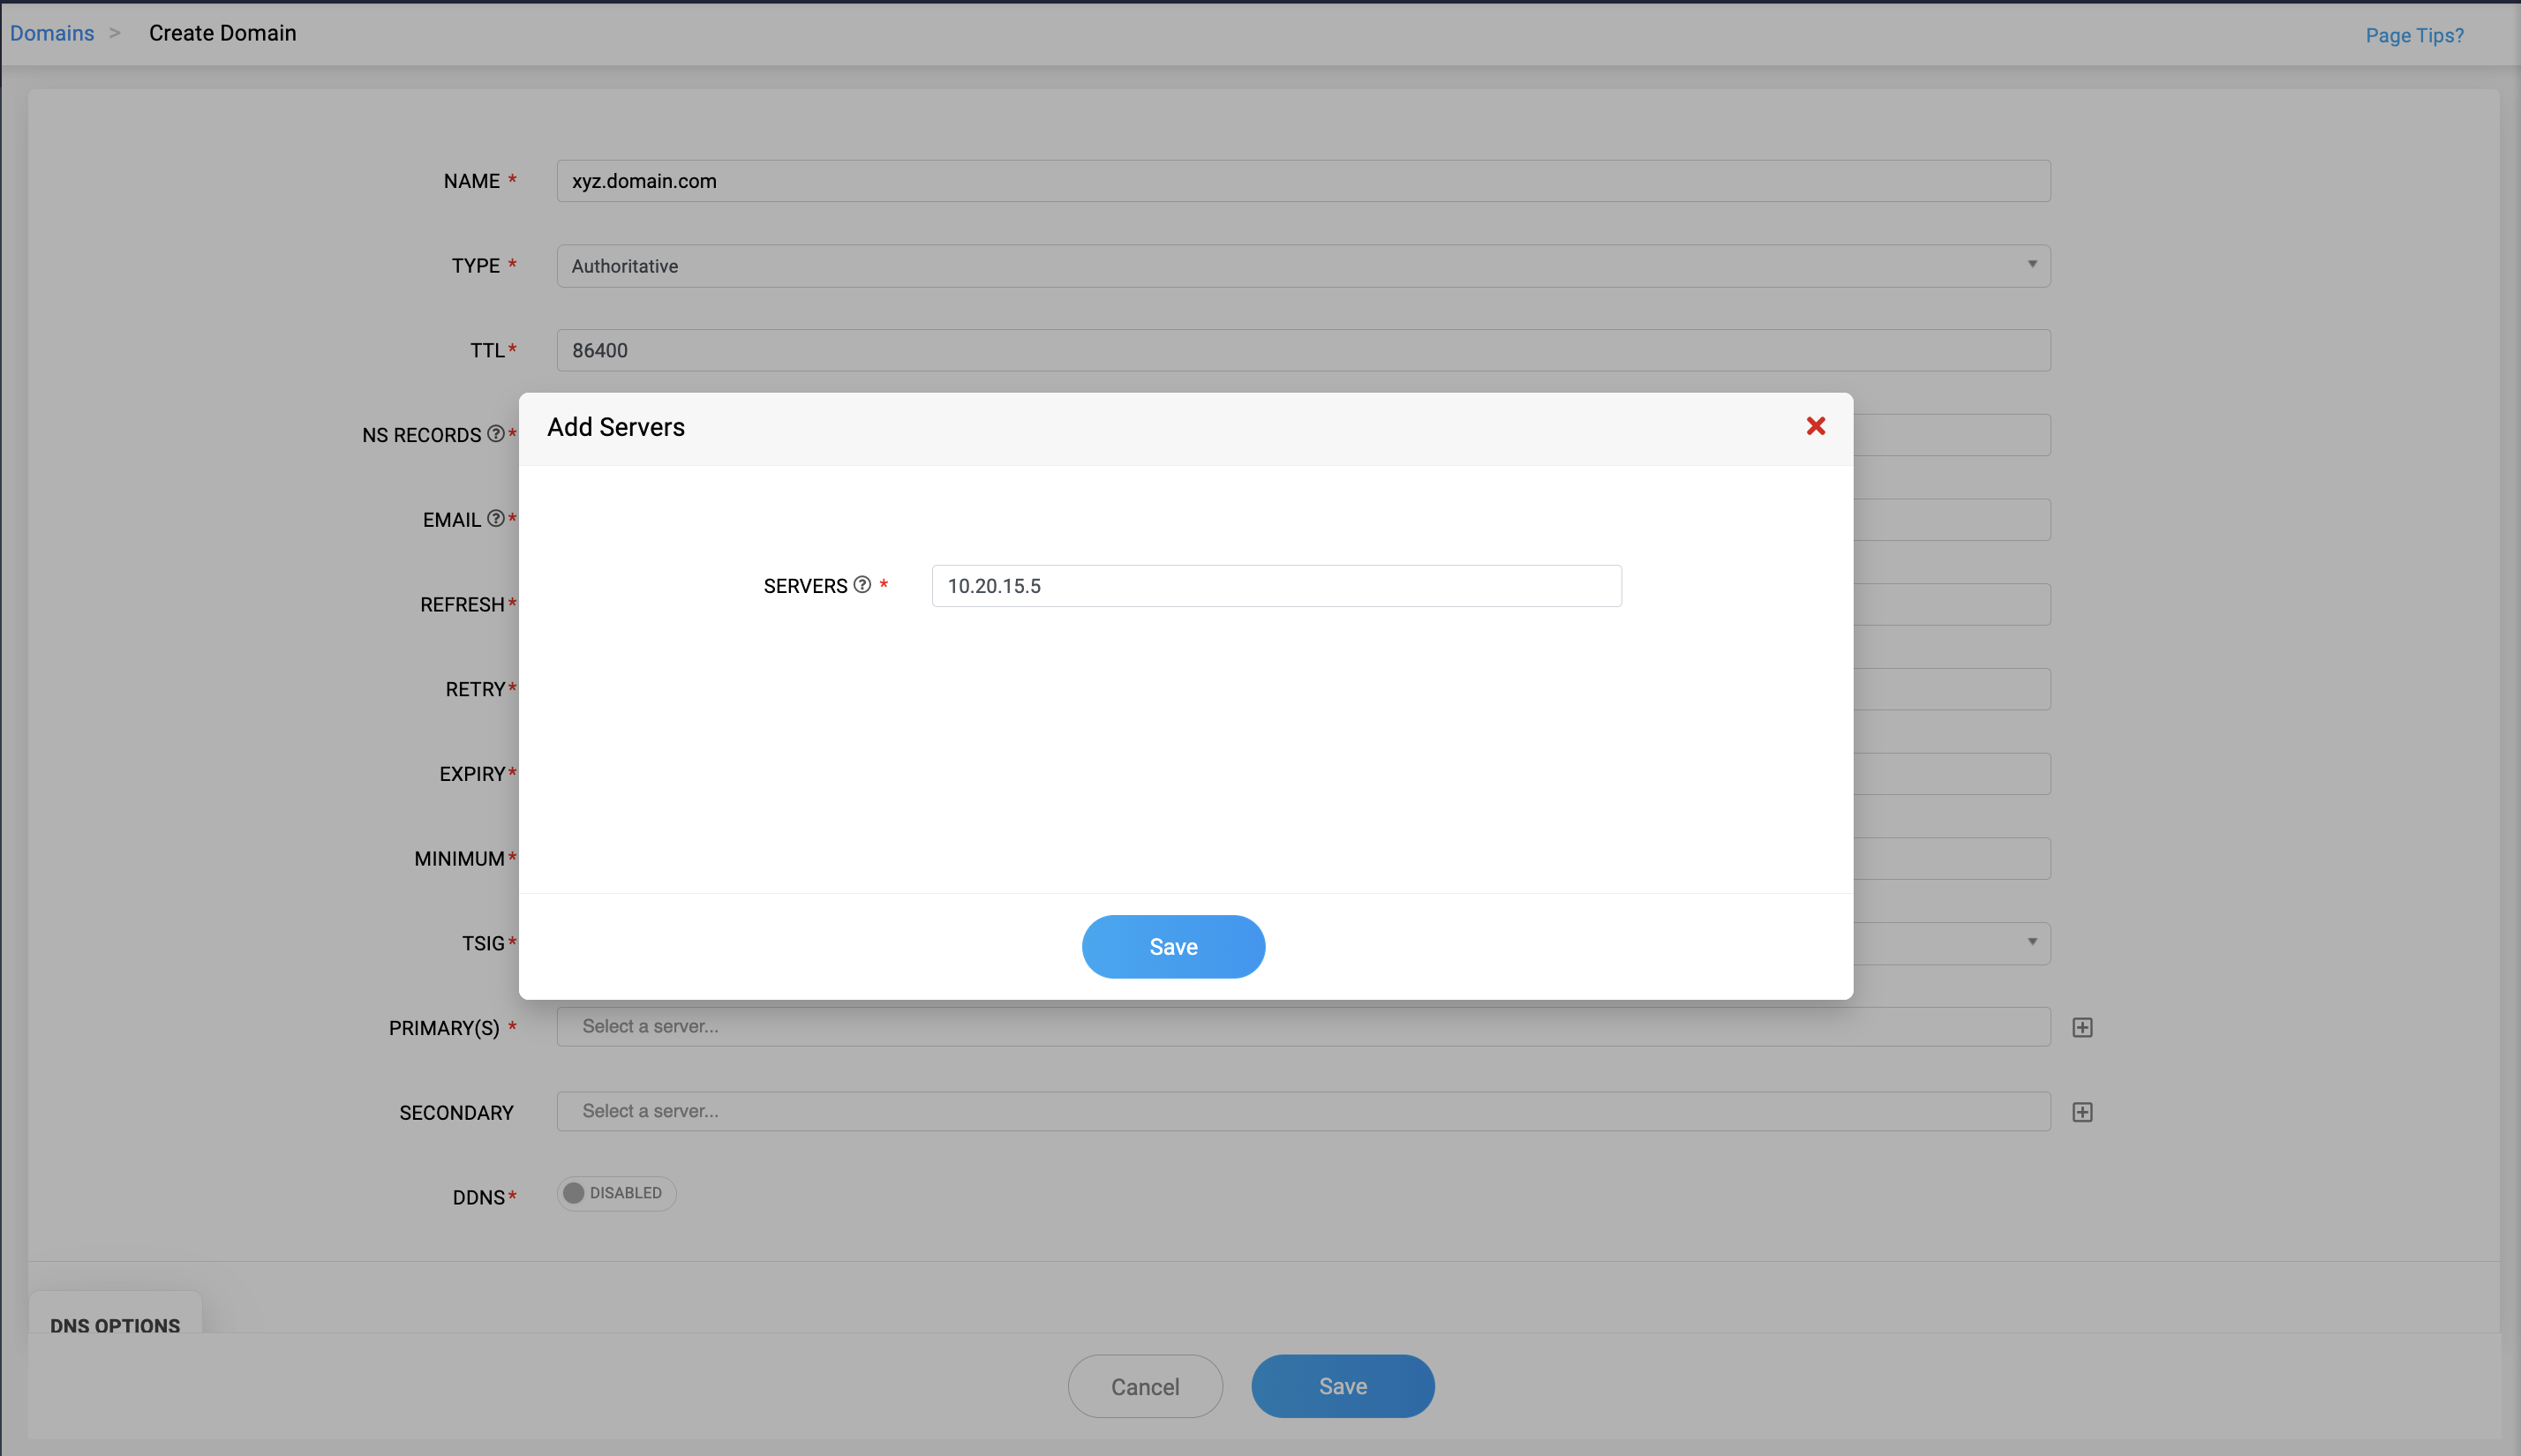Close the Add Servers dialog
2521x1456 pixels.
[1815, 427]
